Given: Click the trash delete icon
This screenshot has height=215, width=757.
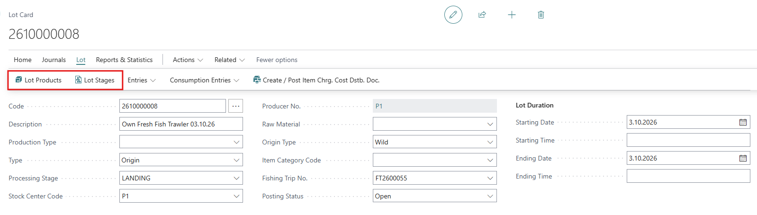Looking at the screenshot, I should (541, 15).
